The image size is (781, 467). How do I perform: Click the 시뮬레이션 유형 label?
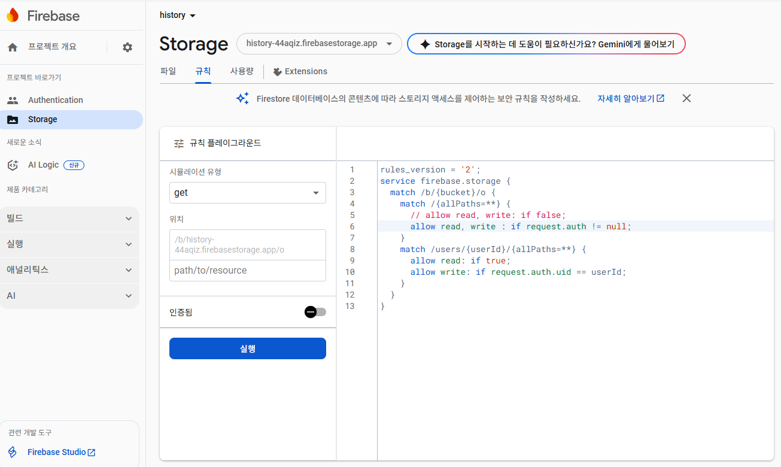(x=195, y=172)
